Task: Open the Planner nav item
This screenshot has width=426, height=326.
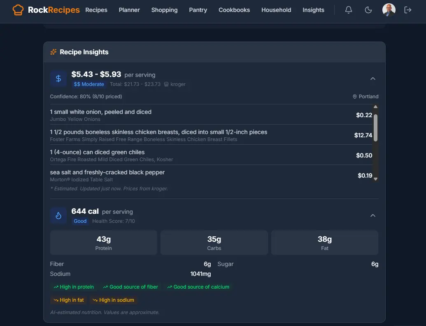Action: coord(129,10)
